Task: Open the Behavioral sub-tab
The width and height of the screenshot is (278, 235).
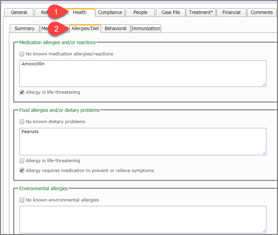Action: point(116,28)
